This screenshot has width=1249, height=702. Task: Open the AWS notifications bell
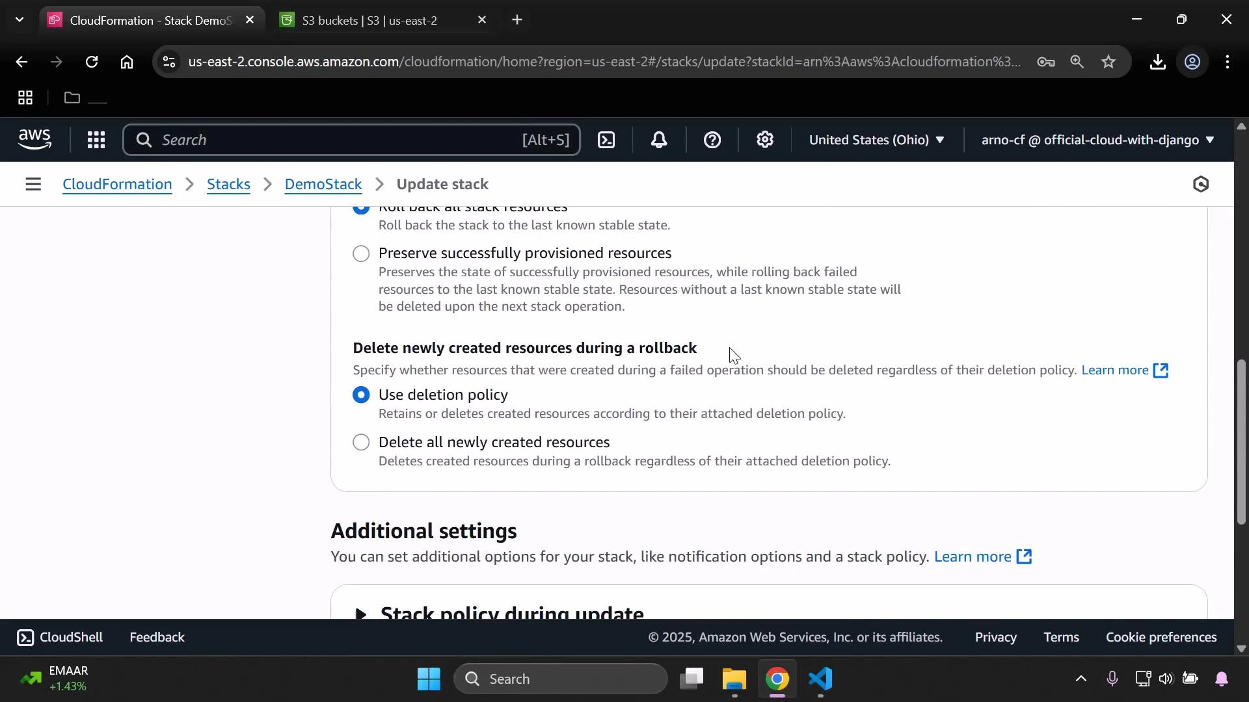(x=659, y=139)
